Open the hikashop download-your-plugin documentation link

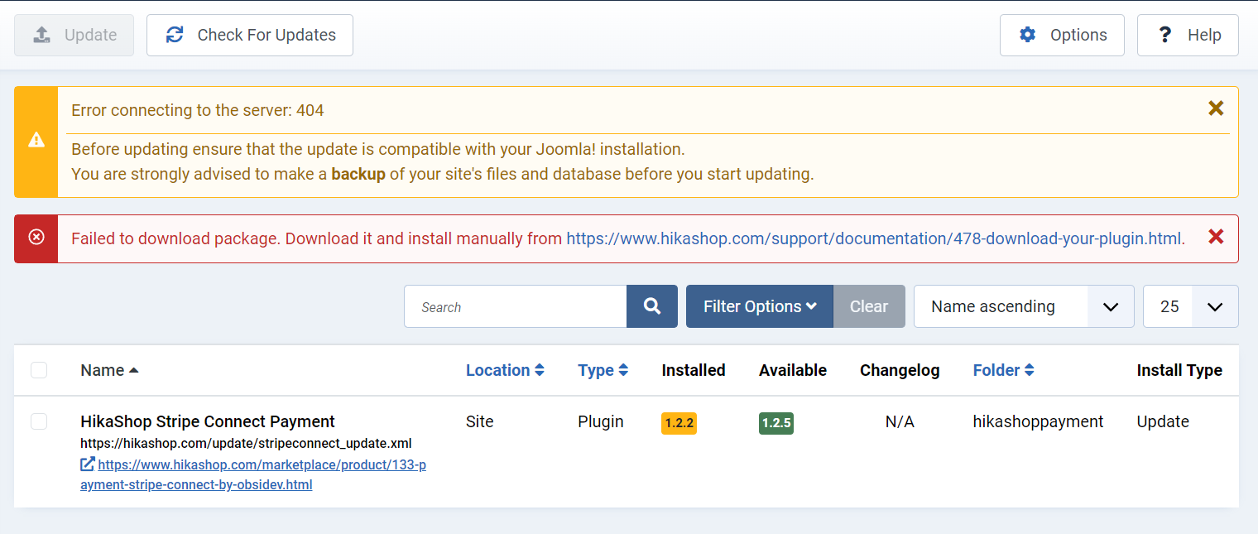coord(875,238)
